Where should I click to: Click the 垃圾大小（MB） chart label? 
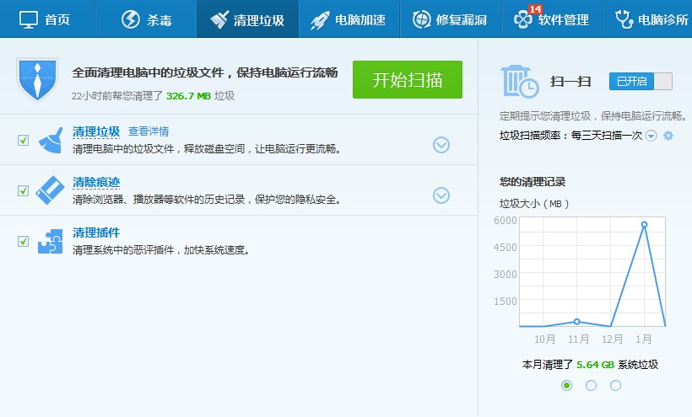pos(534,204)
